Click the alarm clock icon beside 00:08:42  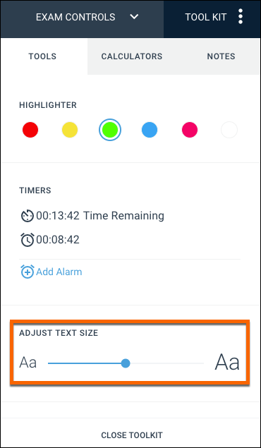(28, 240)
